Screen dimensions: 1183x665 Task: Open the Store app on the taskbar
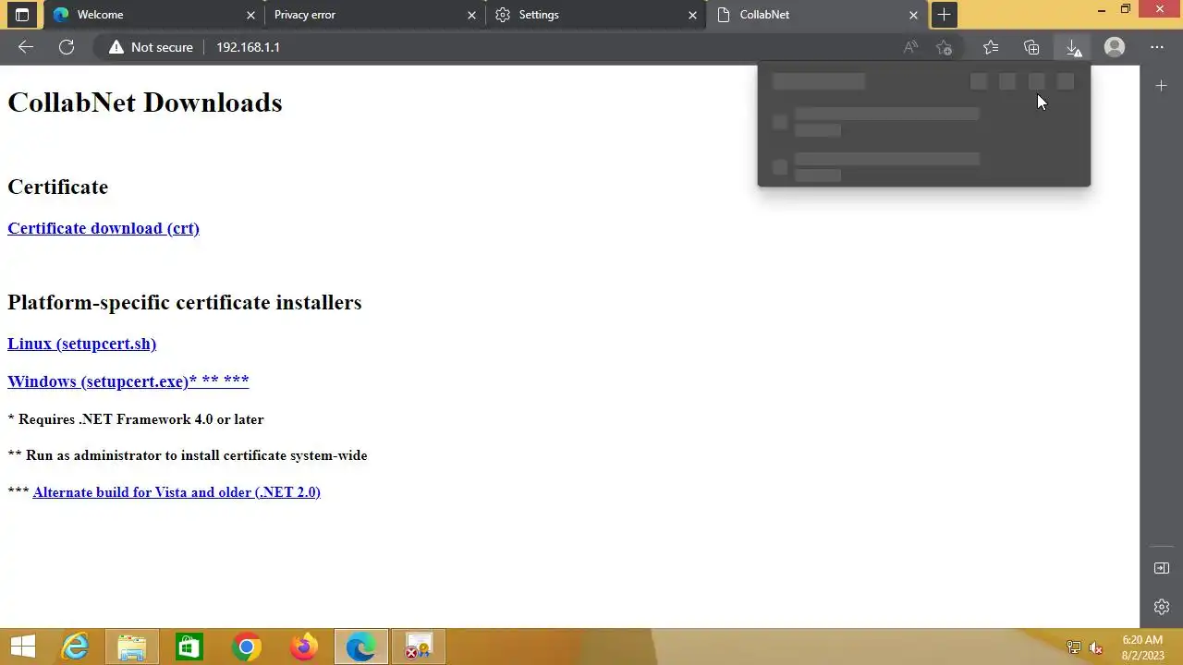click(189, 647)
